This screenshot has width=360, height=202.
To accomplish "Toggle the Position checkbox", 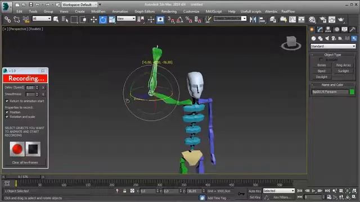I will [7, 112].
